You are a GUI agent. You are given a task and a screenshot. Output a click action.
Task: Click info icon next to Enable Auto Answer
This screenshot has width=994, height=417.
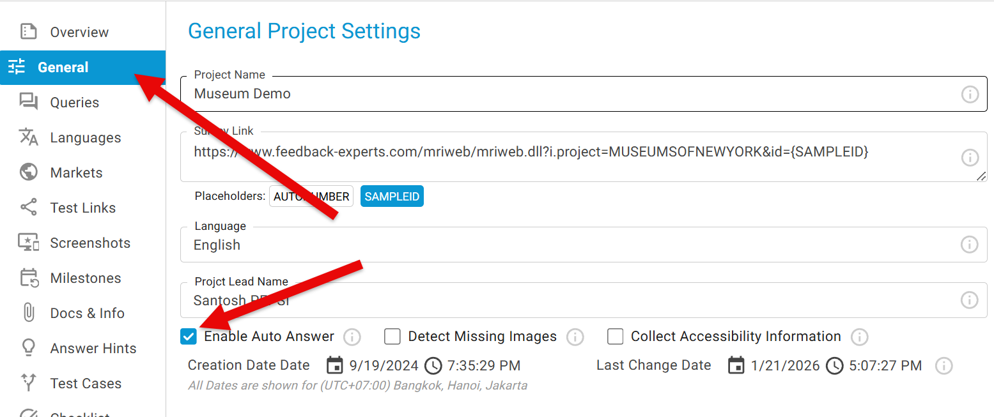point(352,337)
